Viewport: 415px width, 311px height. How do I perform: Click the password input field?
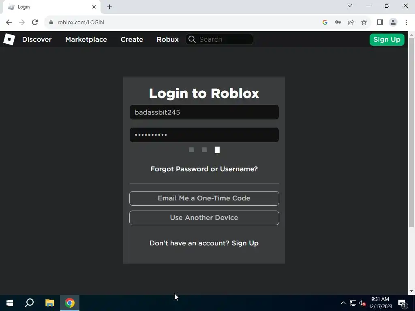[x=204, y=135]
